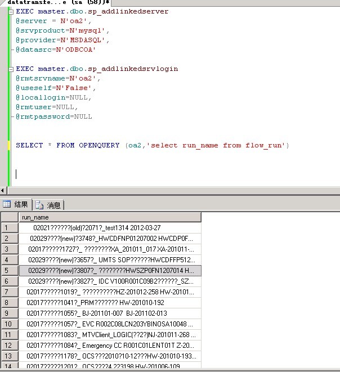Select the cell with UMTS SOP text

tap(110, 259)
